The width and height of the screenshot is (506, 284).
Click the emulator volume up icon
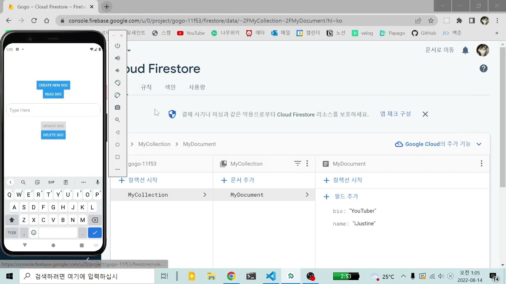coord(117,58)
